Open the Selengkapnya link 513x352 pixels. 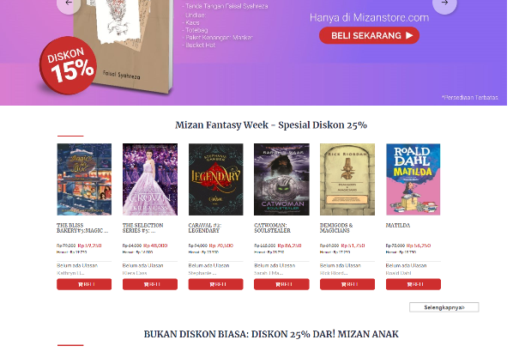tap(444, 307)
